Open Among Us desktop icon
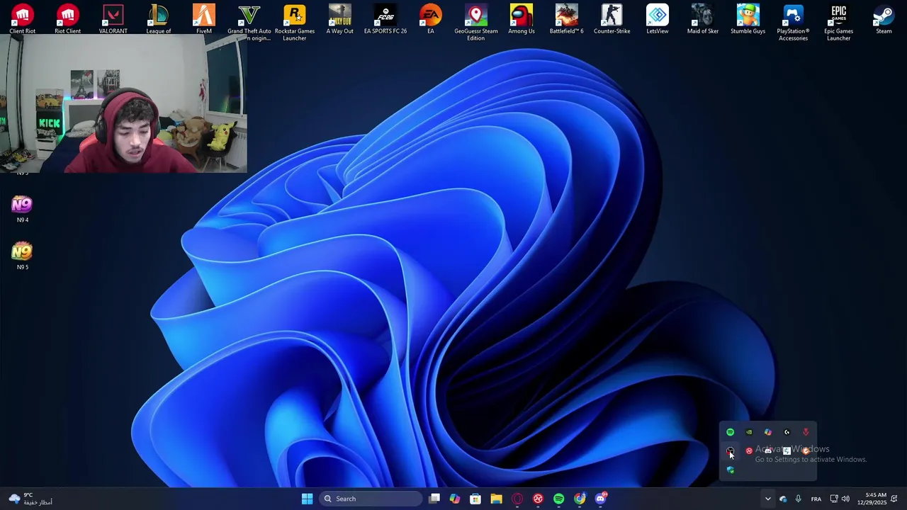 click(x=522, y=19)
